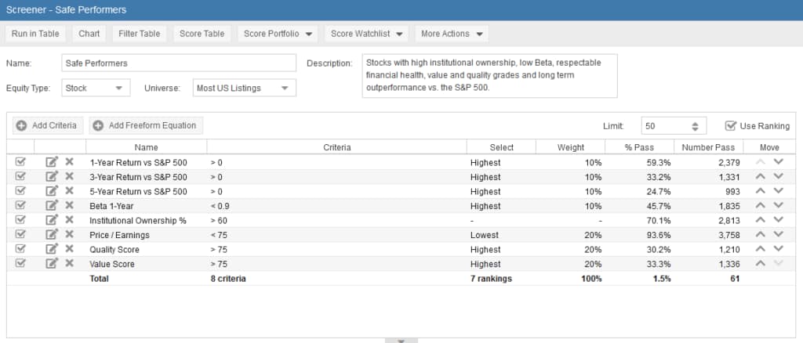Add a Freeform Equation
This screenshot has width=803, height=343.
click(146, 126)
